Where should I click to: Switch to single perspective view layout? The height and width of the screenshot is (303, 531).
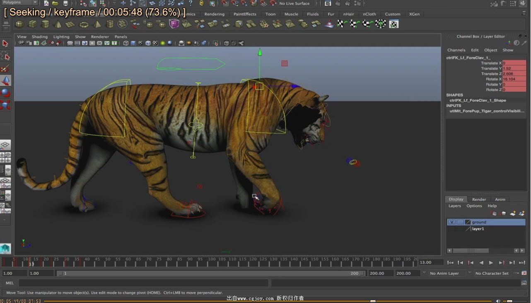(5, 145)
